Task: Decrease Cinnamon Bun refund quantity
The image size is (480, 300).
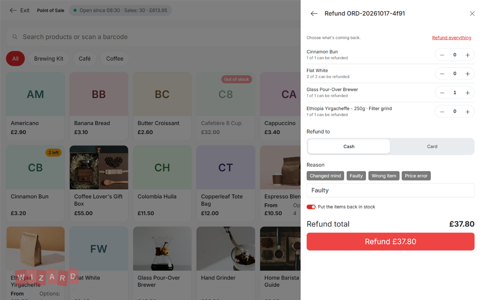Action: 442,55
